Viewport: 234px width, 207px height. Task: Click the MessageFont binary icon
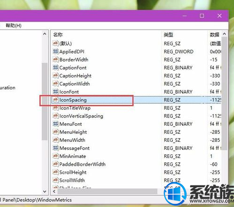(x=56, y=148)
